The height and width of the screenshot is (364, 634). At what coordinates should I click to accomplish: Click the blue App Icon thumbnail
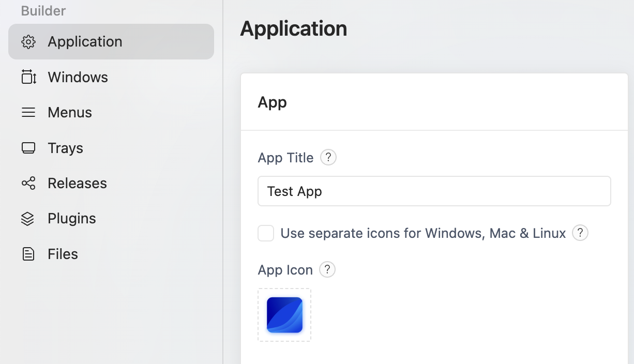point(284,314)
